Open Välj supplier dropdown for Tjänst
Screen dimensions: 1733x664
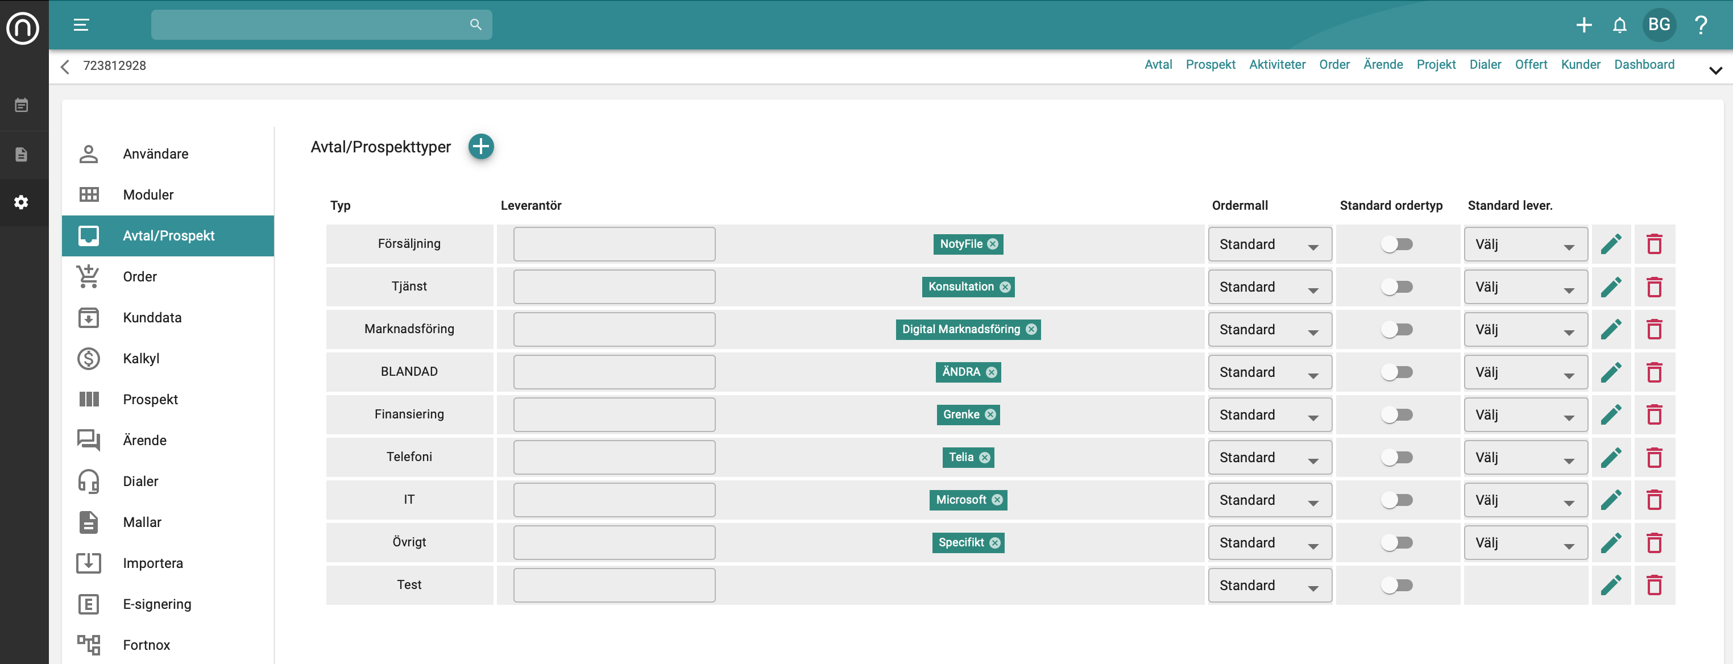(x=1525, y=287)
